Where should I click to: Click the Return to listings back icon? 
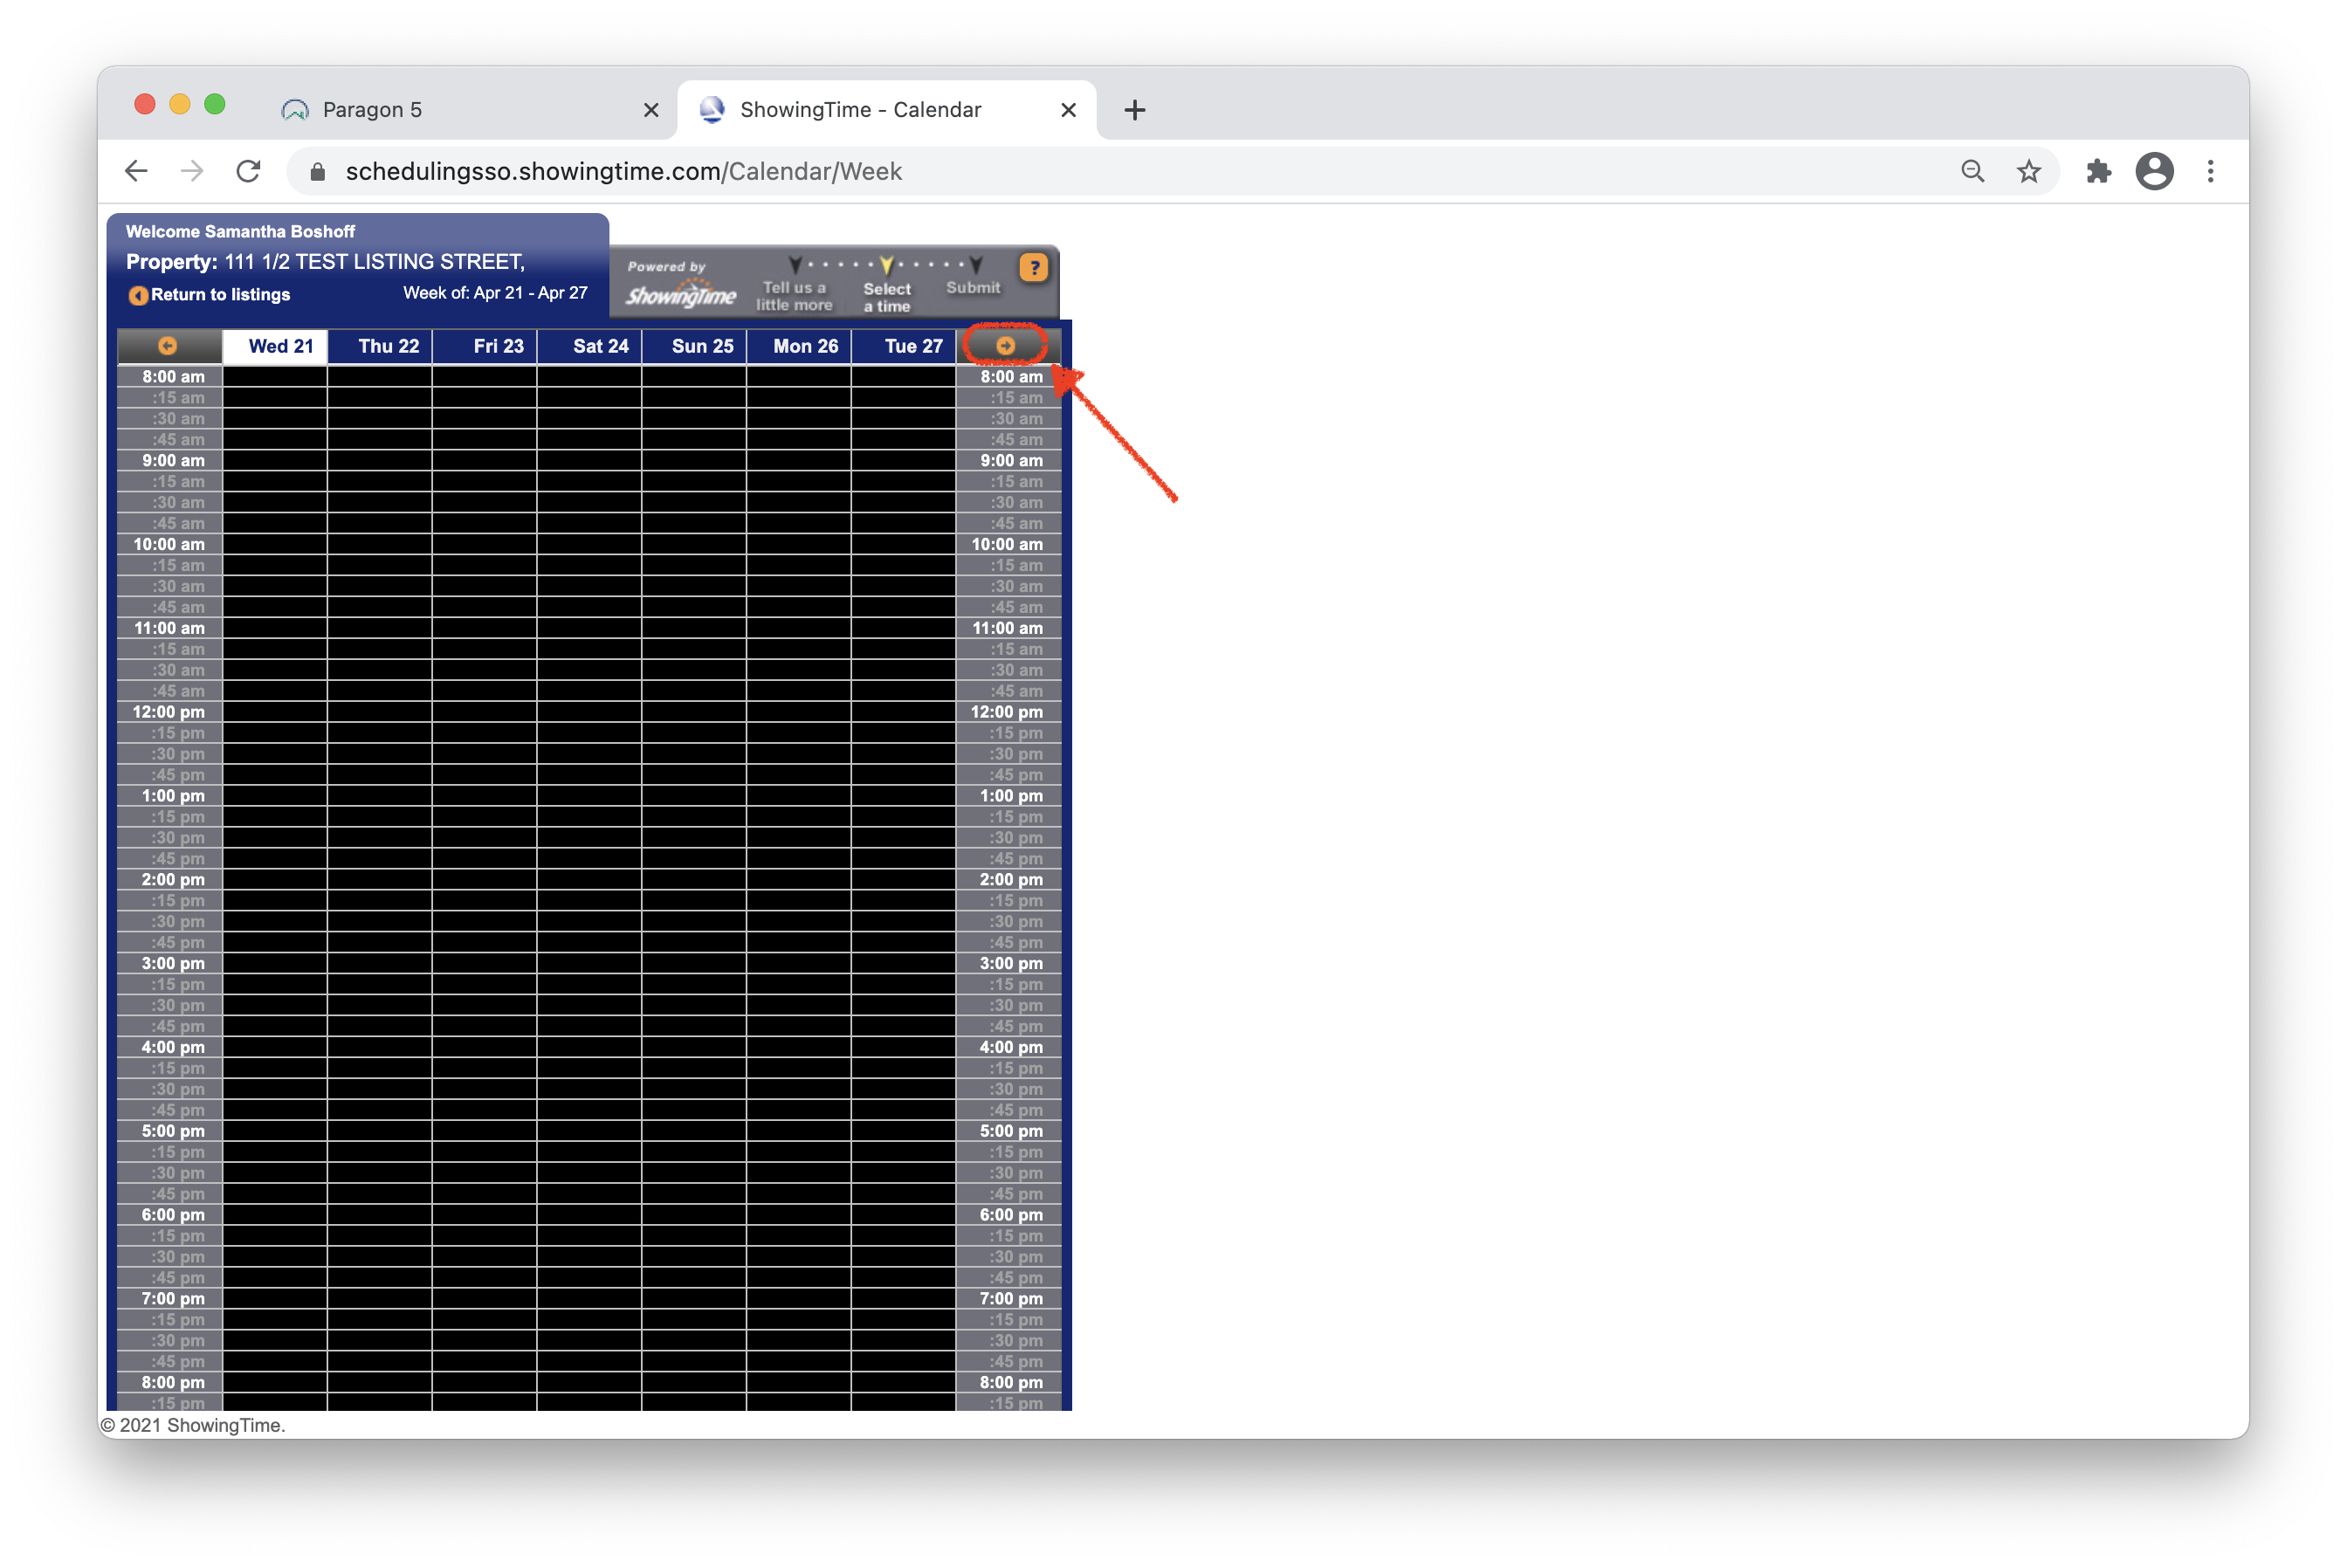pos(138,295)
